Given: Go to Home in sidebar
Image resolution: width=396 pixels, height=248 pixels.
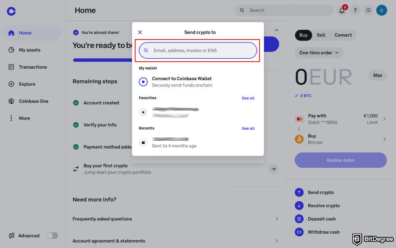Looking at the screenshot, I should coord(32,33).
